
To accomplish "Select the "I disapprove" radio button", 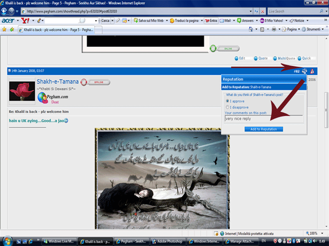I will (x=227, y=107).
